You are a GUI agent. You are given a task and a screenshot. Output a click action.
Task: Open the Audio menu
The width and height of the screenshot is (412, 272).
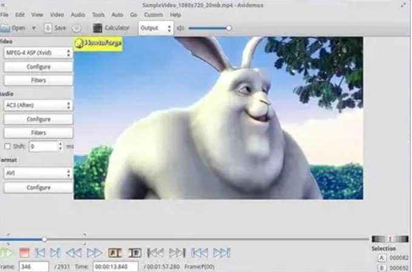pos(78,15)
